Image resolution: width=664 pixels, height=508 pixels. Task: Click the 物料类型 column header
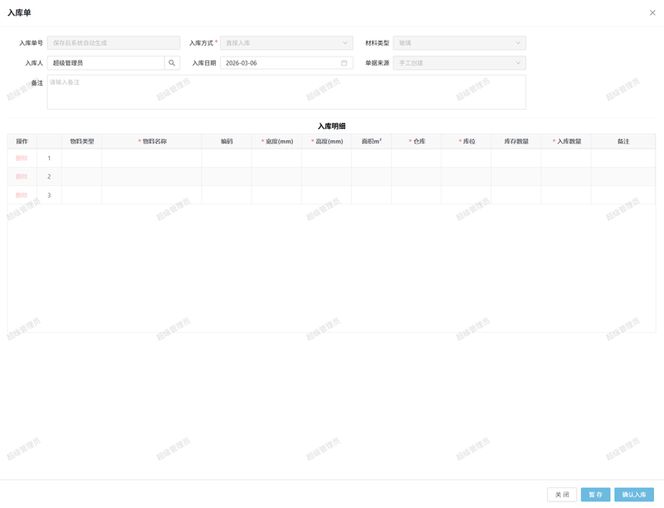tap(81, 141)
